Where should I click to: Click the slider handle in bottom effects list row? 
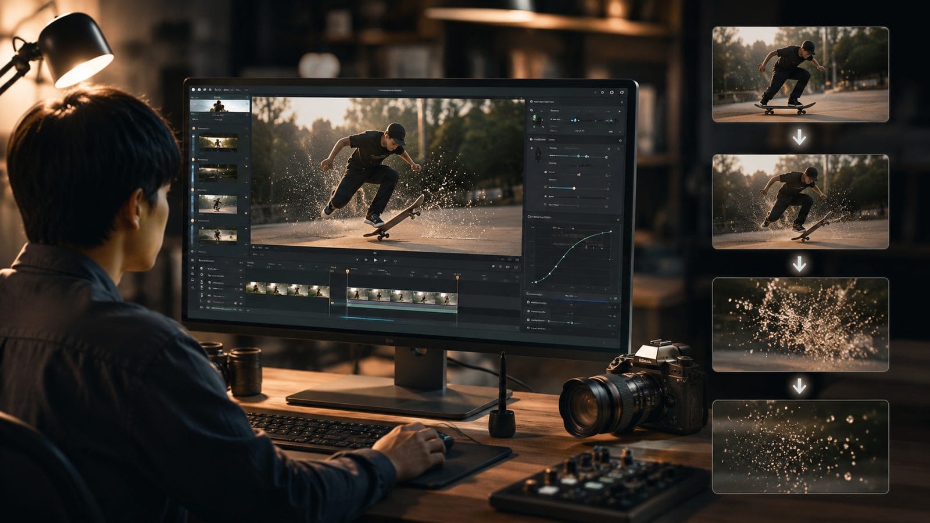coord(572,323)
